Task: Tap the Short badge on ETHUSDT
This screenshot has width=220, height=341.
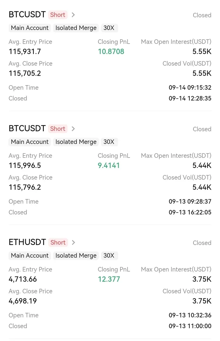Action: pyautogui.click(x=58, y=242)
